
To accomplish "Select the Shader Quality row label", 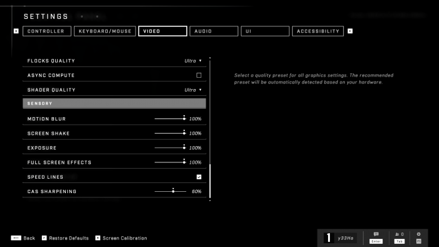I will [x=51, y=90].
